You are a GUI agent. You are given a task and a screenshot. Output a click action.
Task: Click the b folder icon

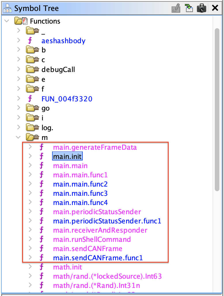click(33, 50)
